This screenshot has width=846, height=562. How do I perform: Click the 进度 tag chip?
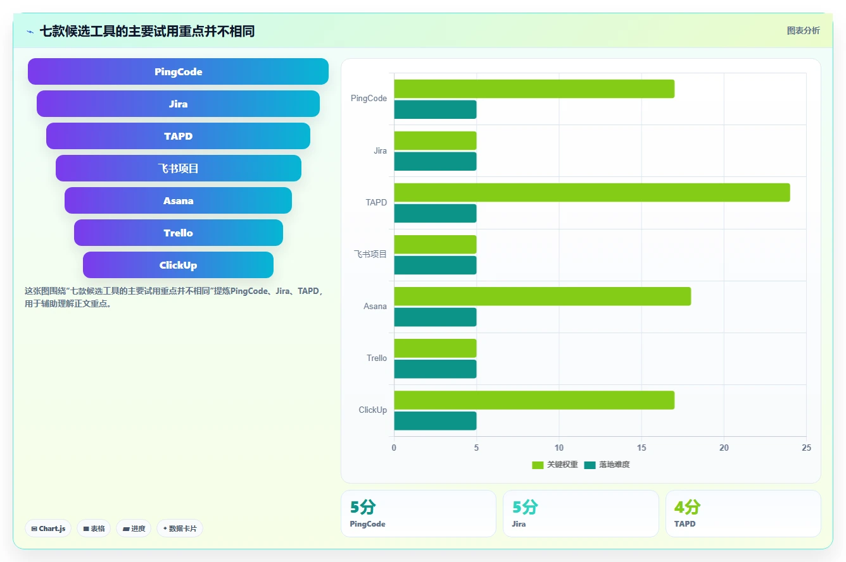click(x=134, y=528)
